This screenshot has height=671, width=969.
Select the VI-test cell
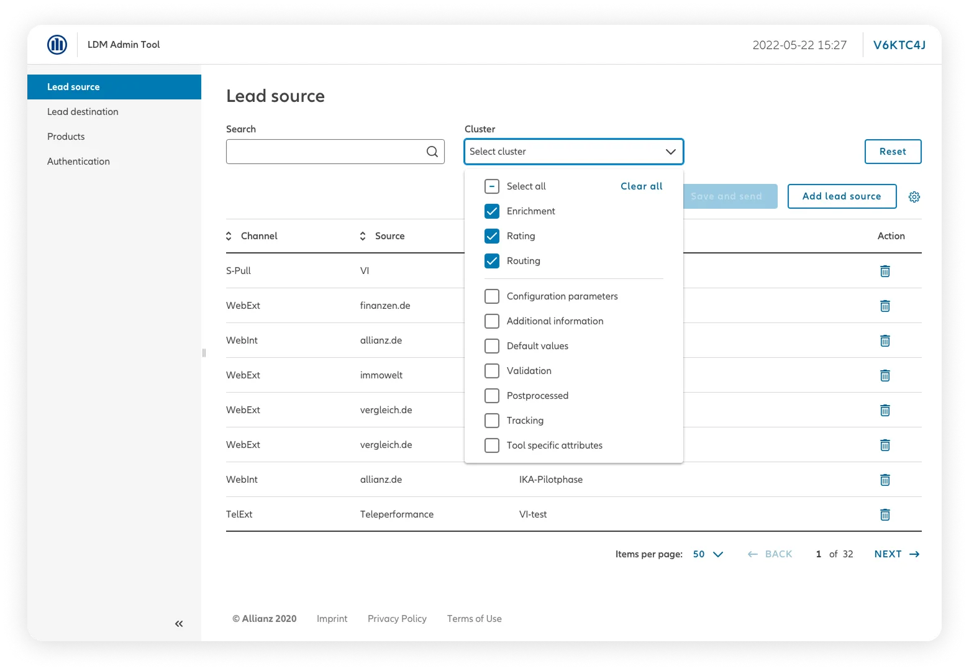(533, 514)
